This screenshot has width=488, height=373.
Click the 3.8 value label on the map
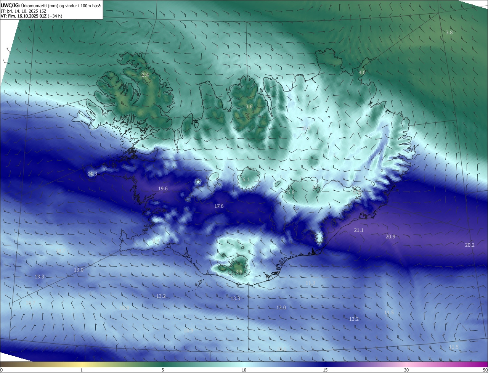point(449,33)
